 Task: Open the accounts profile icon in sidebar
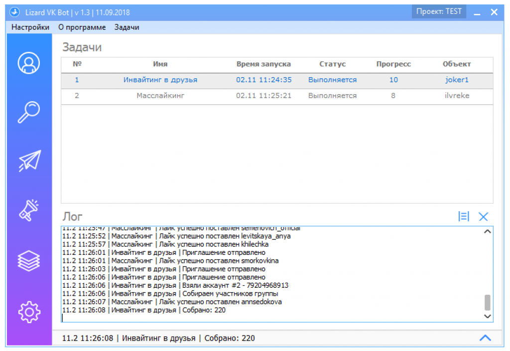[29, 63]
